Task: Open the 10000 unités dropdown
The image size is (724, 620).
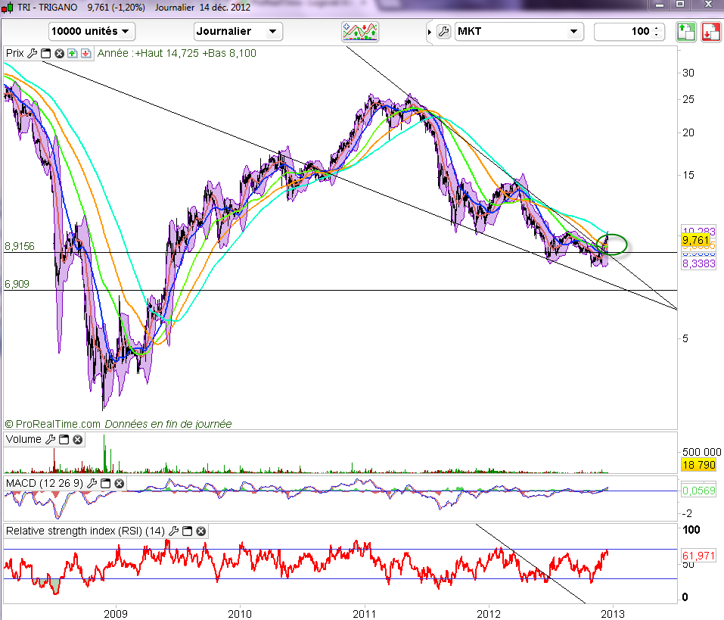Action: pyautogui.click(x=92, y=31)
